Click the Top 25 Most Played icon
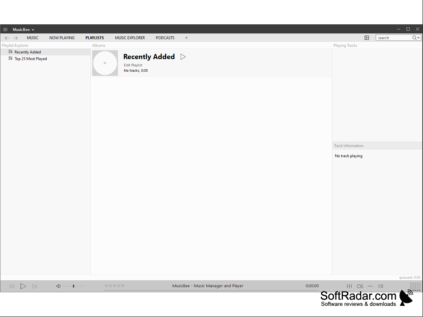This screenshot has height=317, width=423. [10, 58]
